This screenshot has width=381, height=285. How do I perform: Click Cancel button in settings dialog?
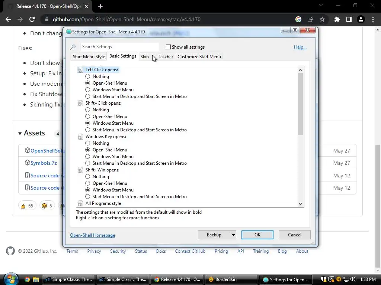pos(295,235)
